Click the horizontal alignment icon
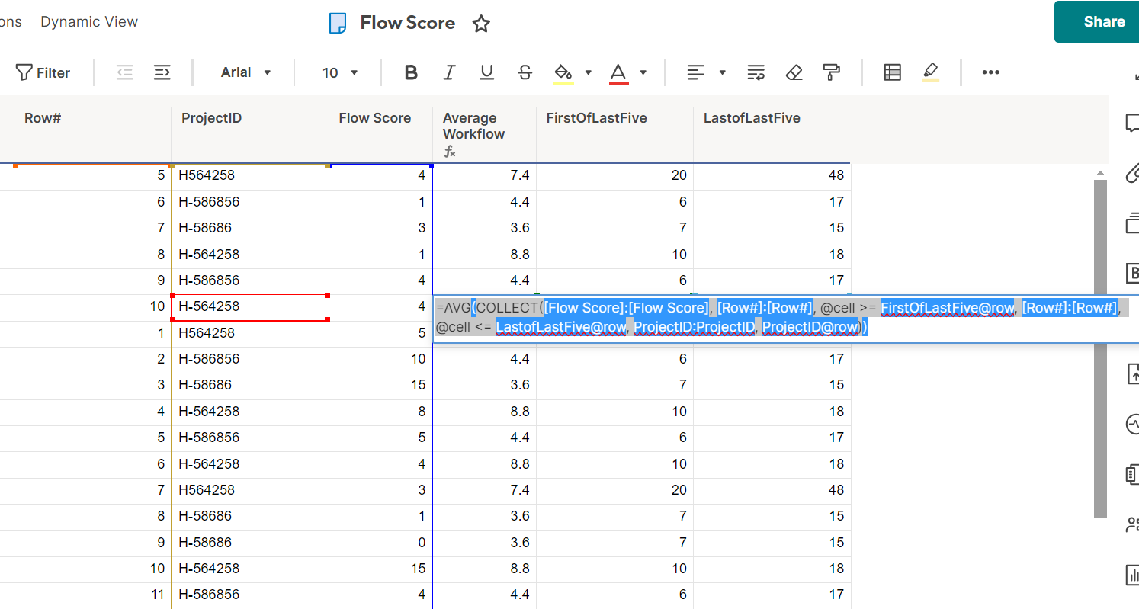1139x609 pixels. pyautogui.click(x=695, y=72)
